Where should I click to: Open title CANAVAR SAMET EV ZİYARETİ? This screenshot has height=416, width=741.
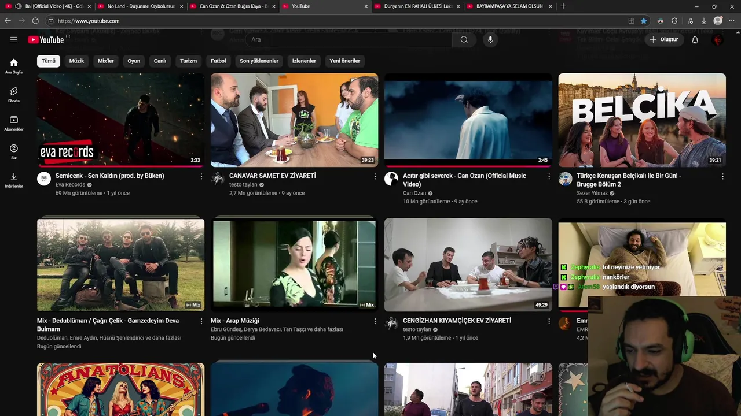click(272, 176)
